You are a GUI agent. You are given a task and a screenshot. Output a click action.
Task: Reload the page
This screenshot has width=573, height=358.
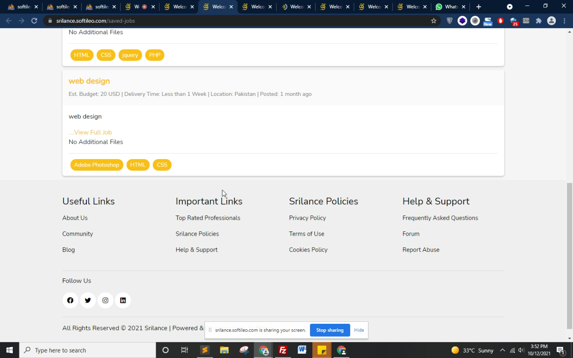[x=34, y=21]
